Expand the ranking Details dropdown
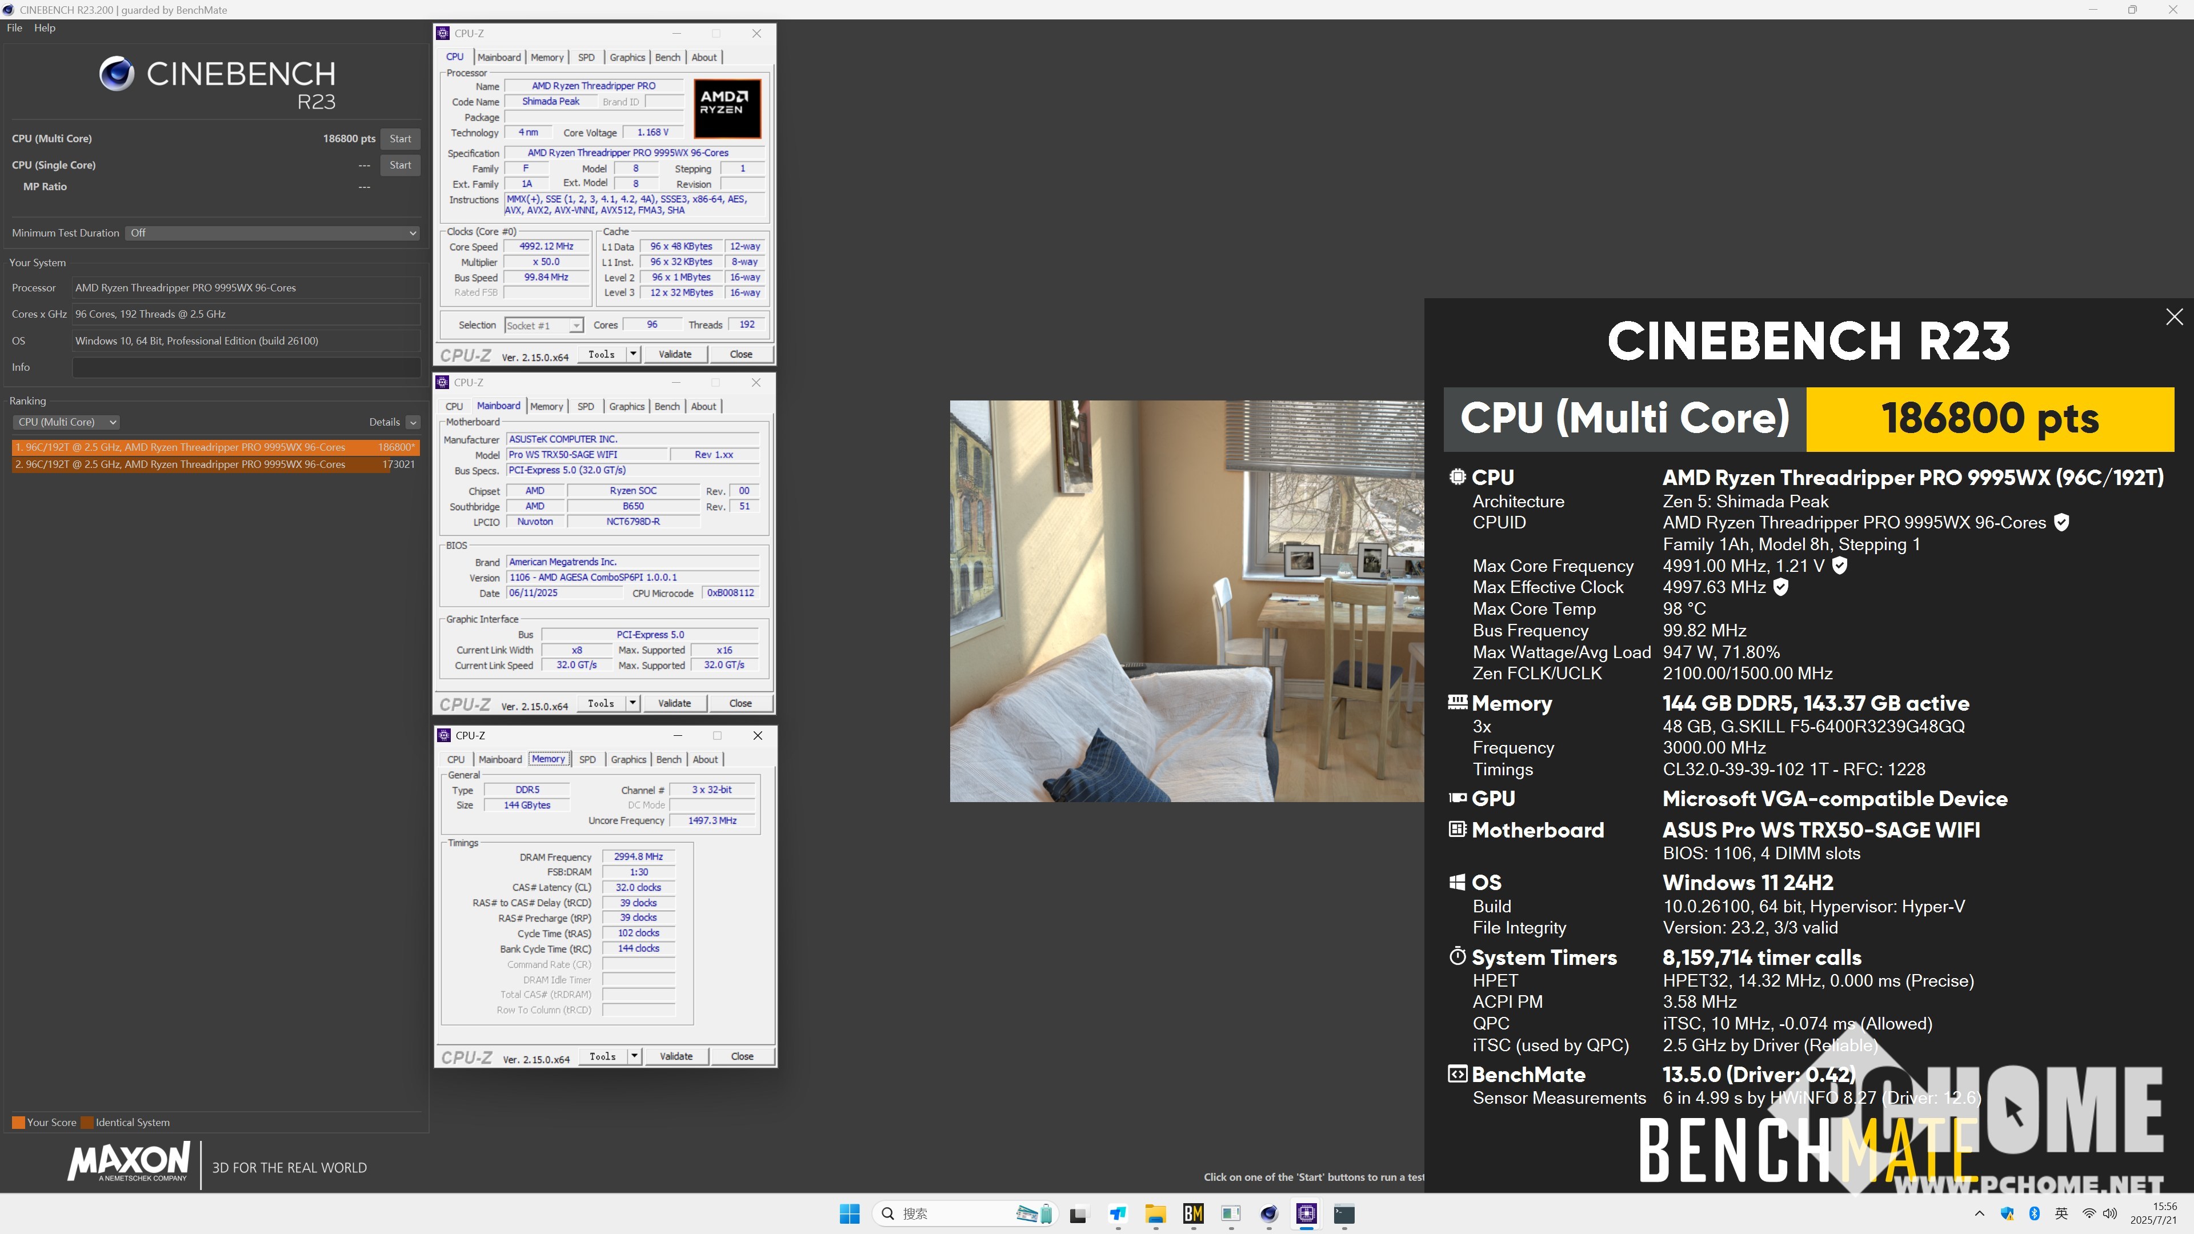The image size is (2194, 1234). pos(413,422)
